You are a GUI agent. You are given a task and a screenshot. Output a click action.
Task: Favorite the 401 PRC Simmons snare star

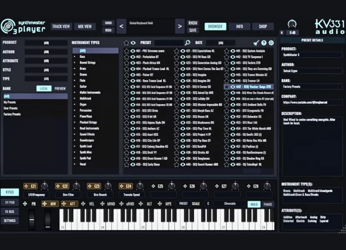click(x=127, y=51)
